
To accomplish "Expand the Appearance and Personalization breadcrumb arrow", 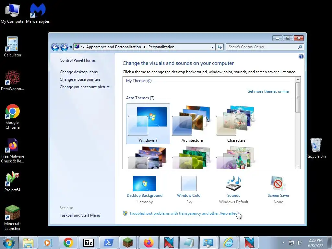I will [x=145, y=47].
